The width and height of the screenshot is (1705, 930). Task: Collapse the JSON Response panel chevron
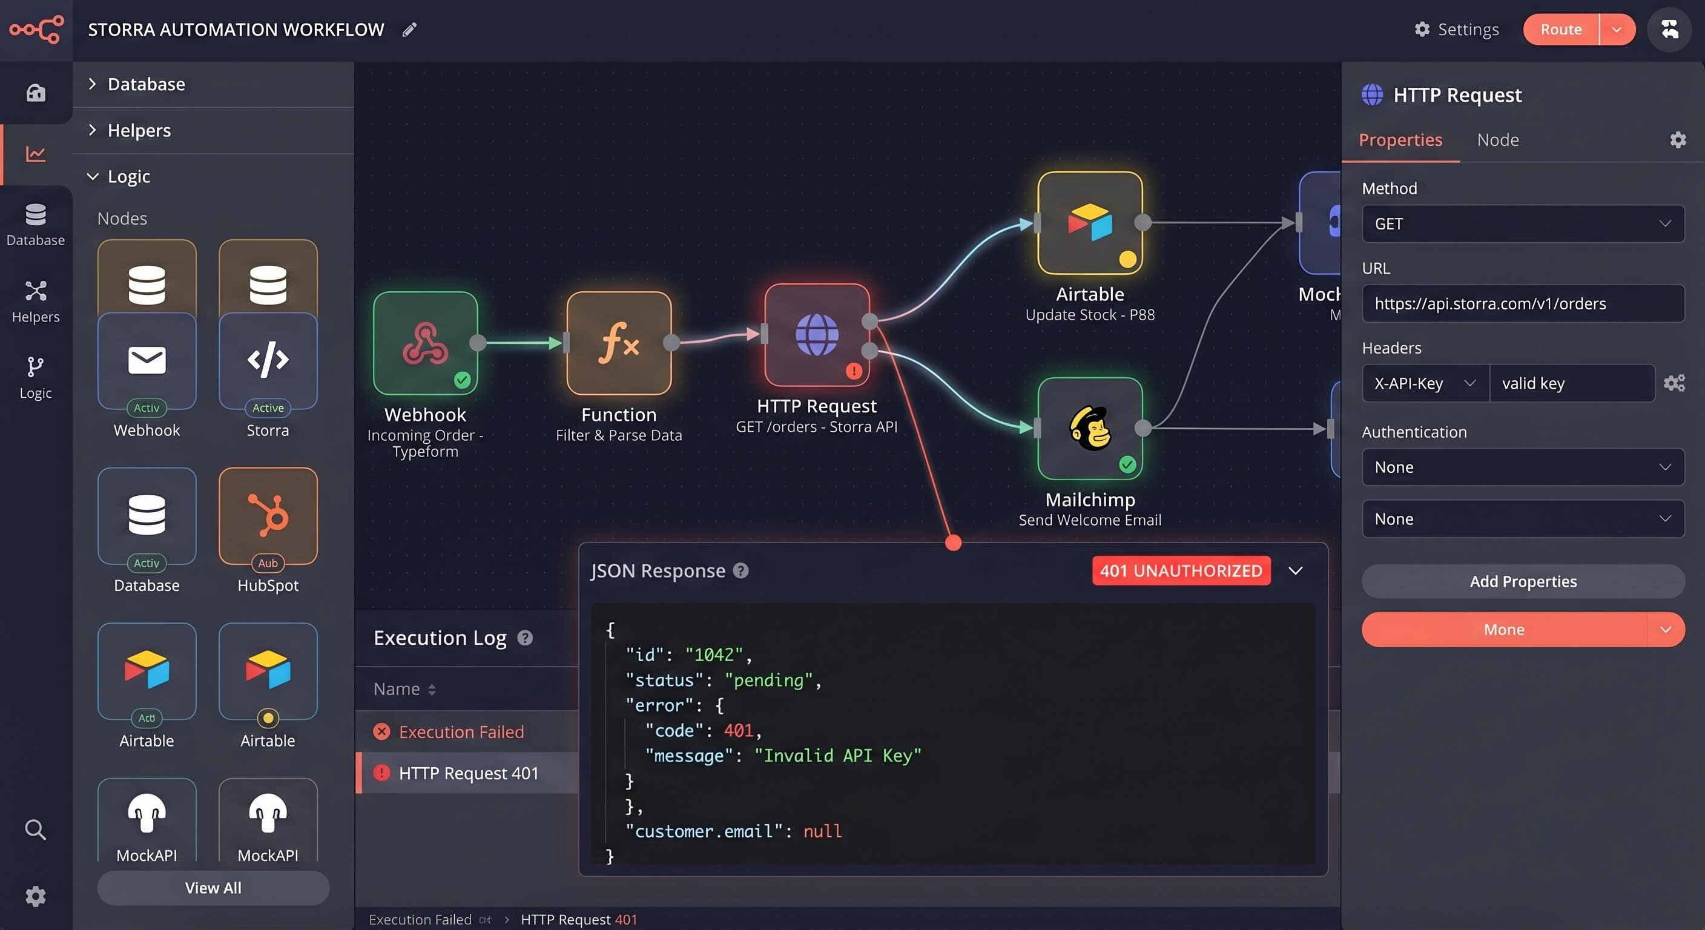click(1295, 570)
